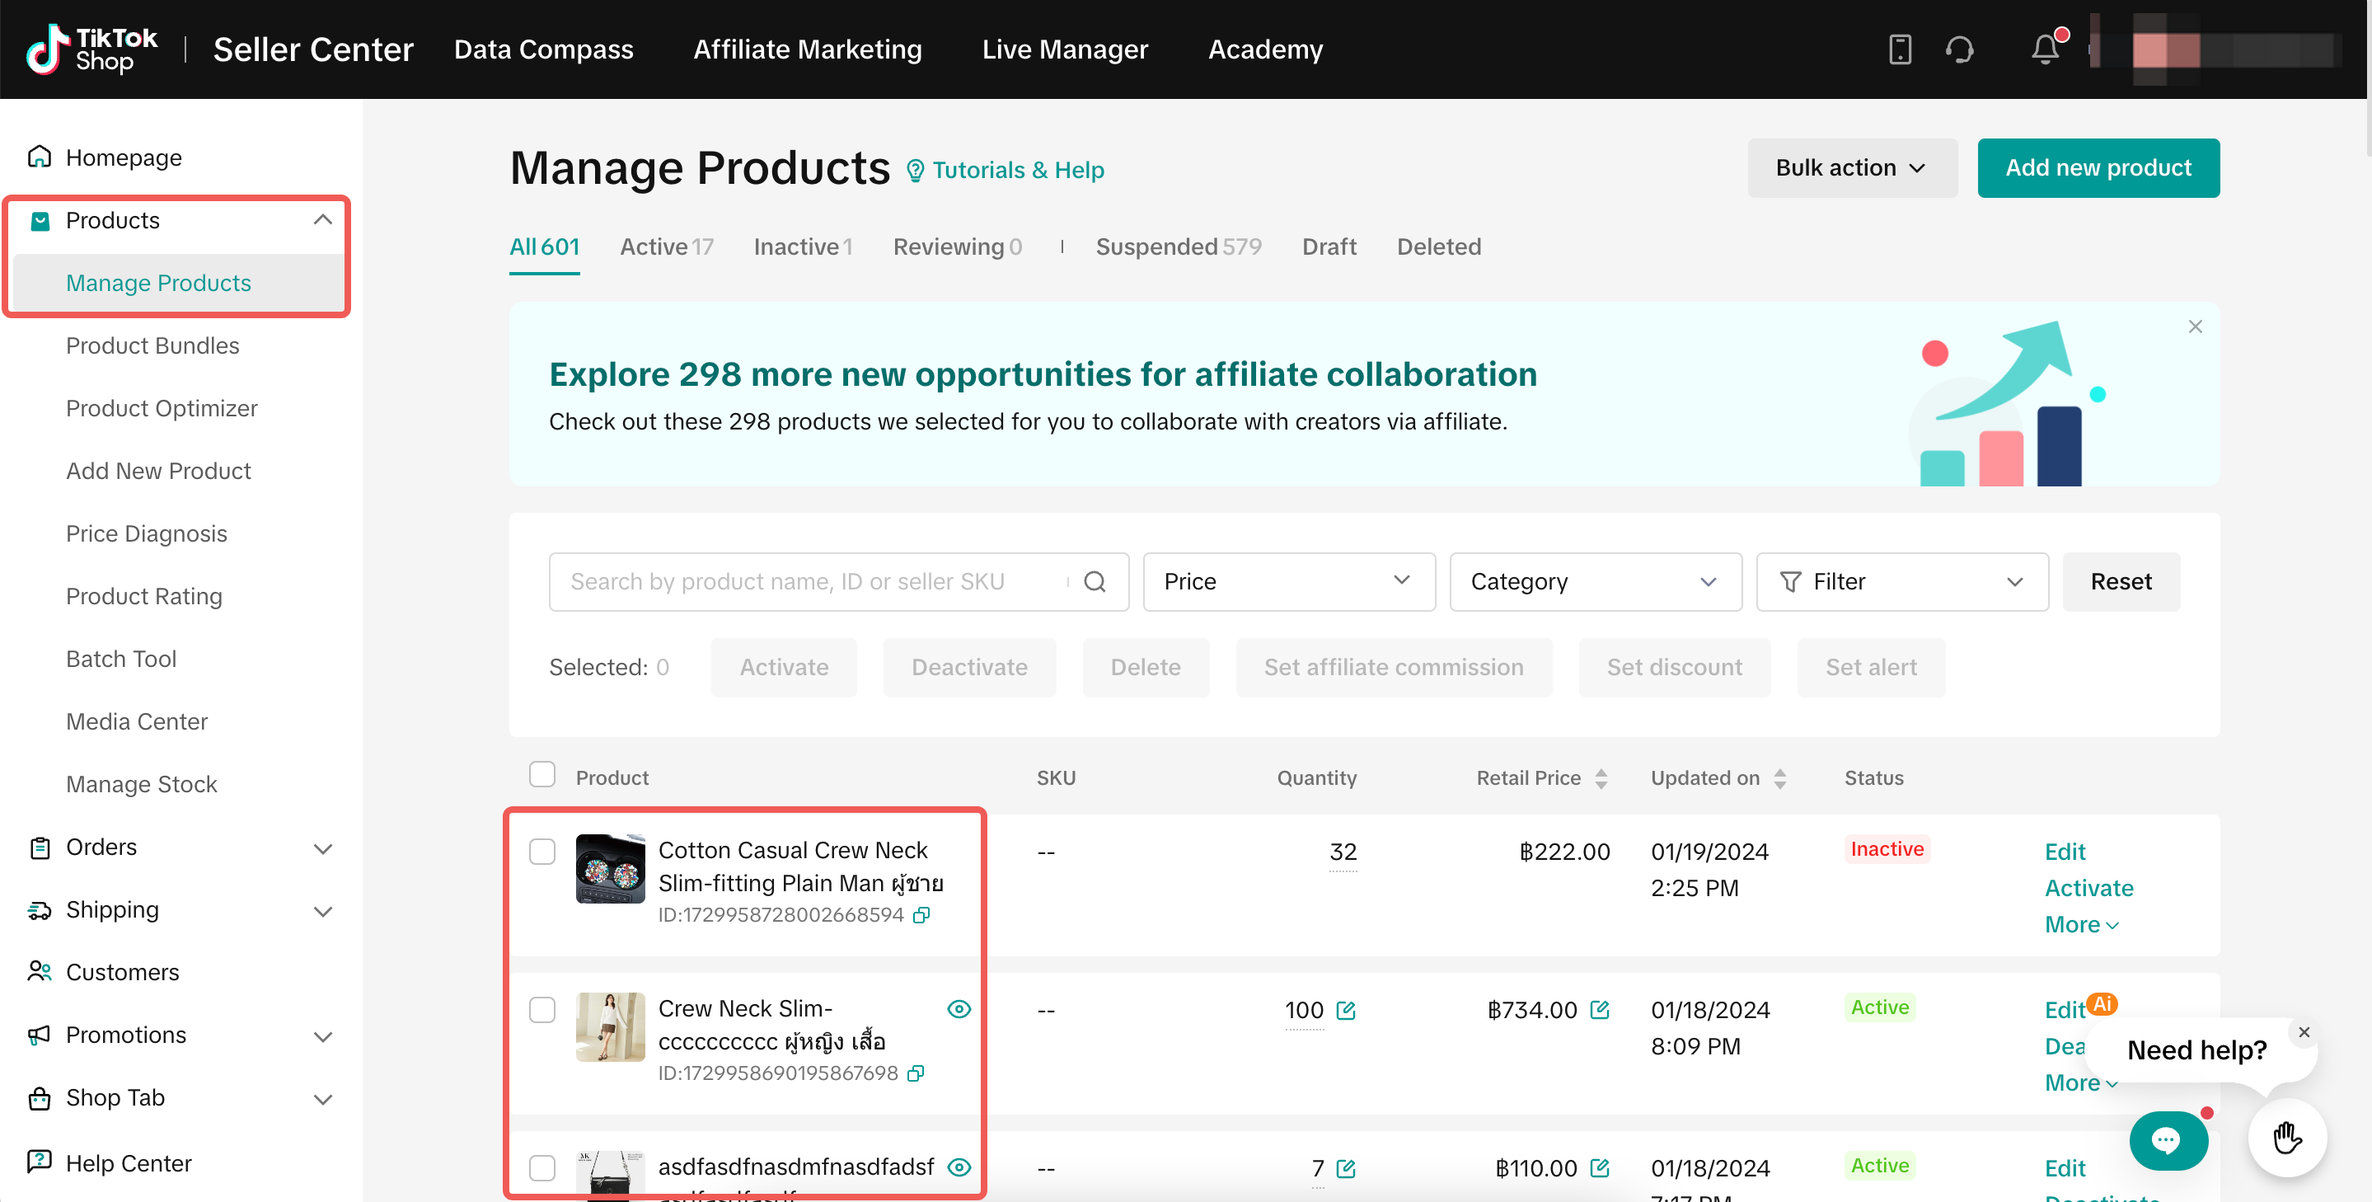Click the Homepage house icon
The height and width of the screenshot is (1202, 2372).
point(39,157)
